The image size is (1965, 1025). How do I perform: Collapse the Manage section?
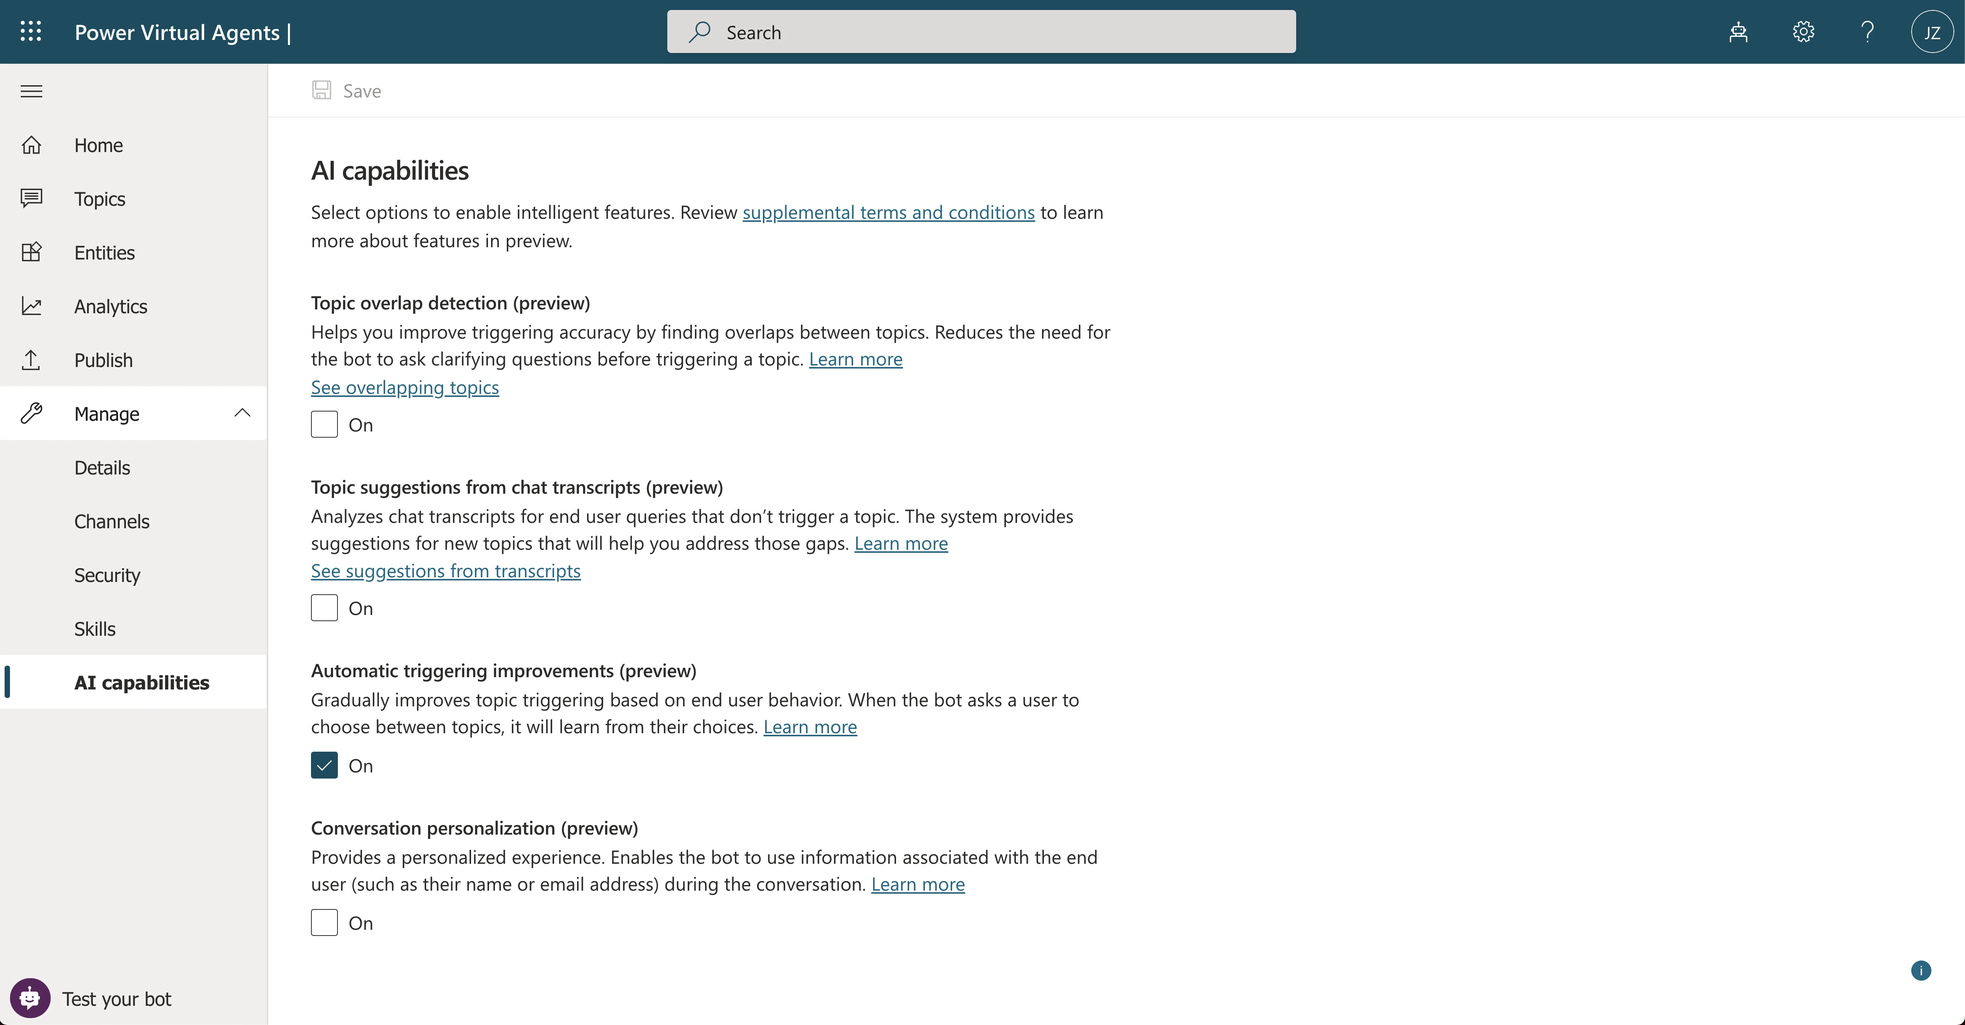(x=242, y=413)
